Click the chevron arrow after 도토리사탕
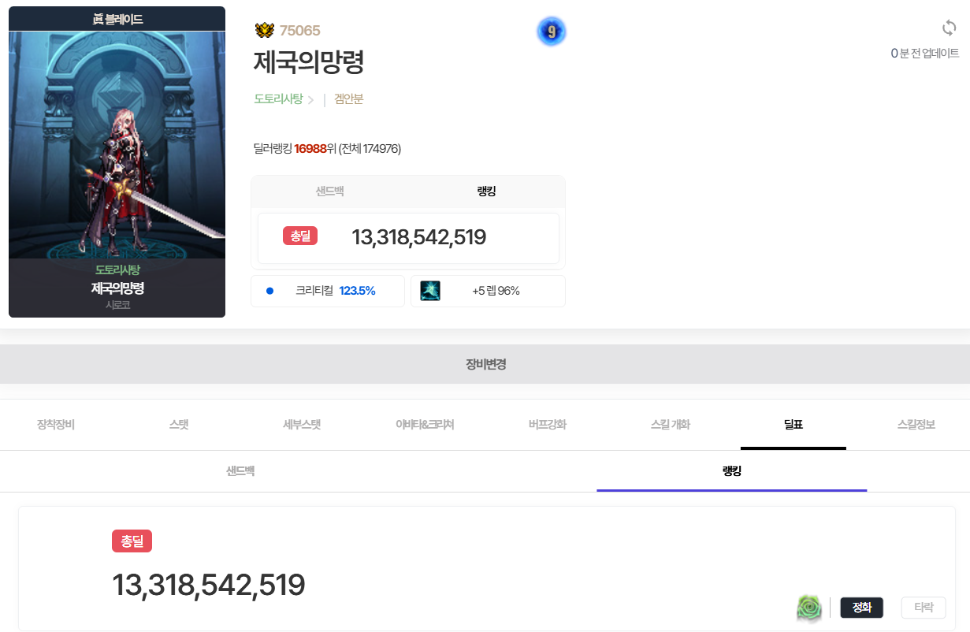The width and height of the screenshot is (970, 632). coord(311,100)
